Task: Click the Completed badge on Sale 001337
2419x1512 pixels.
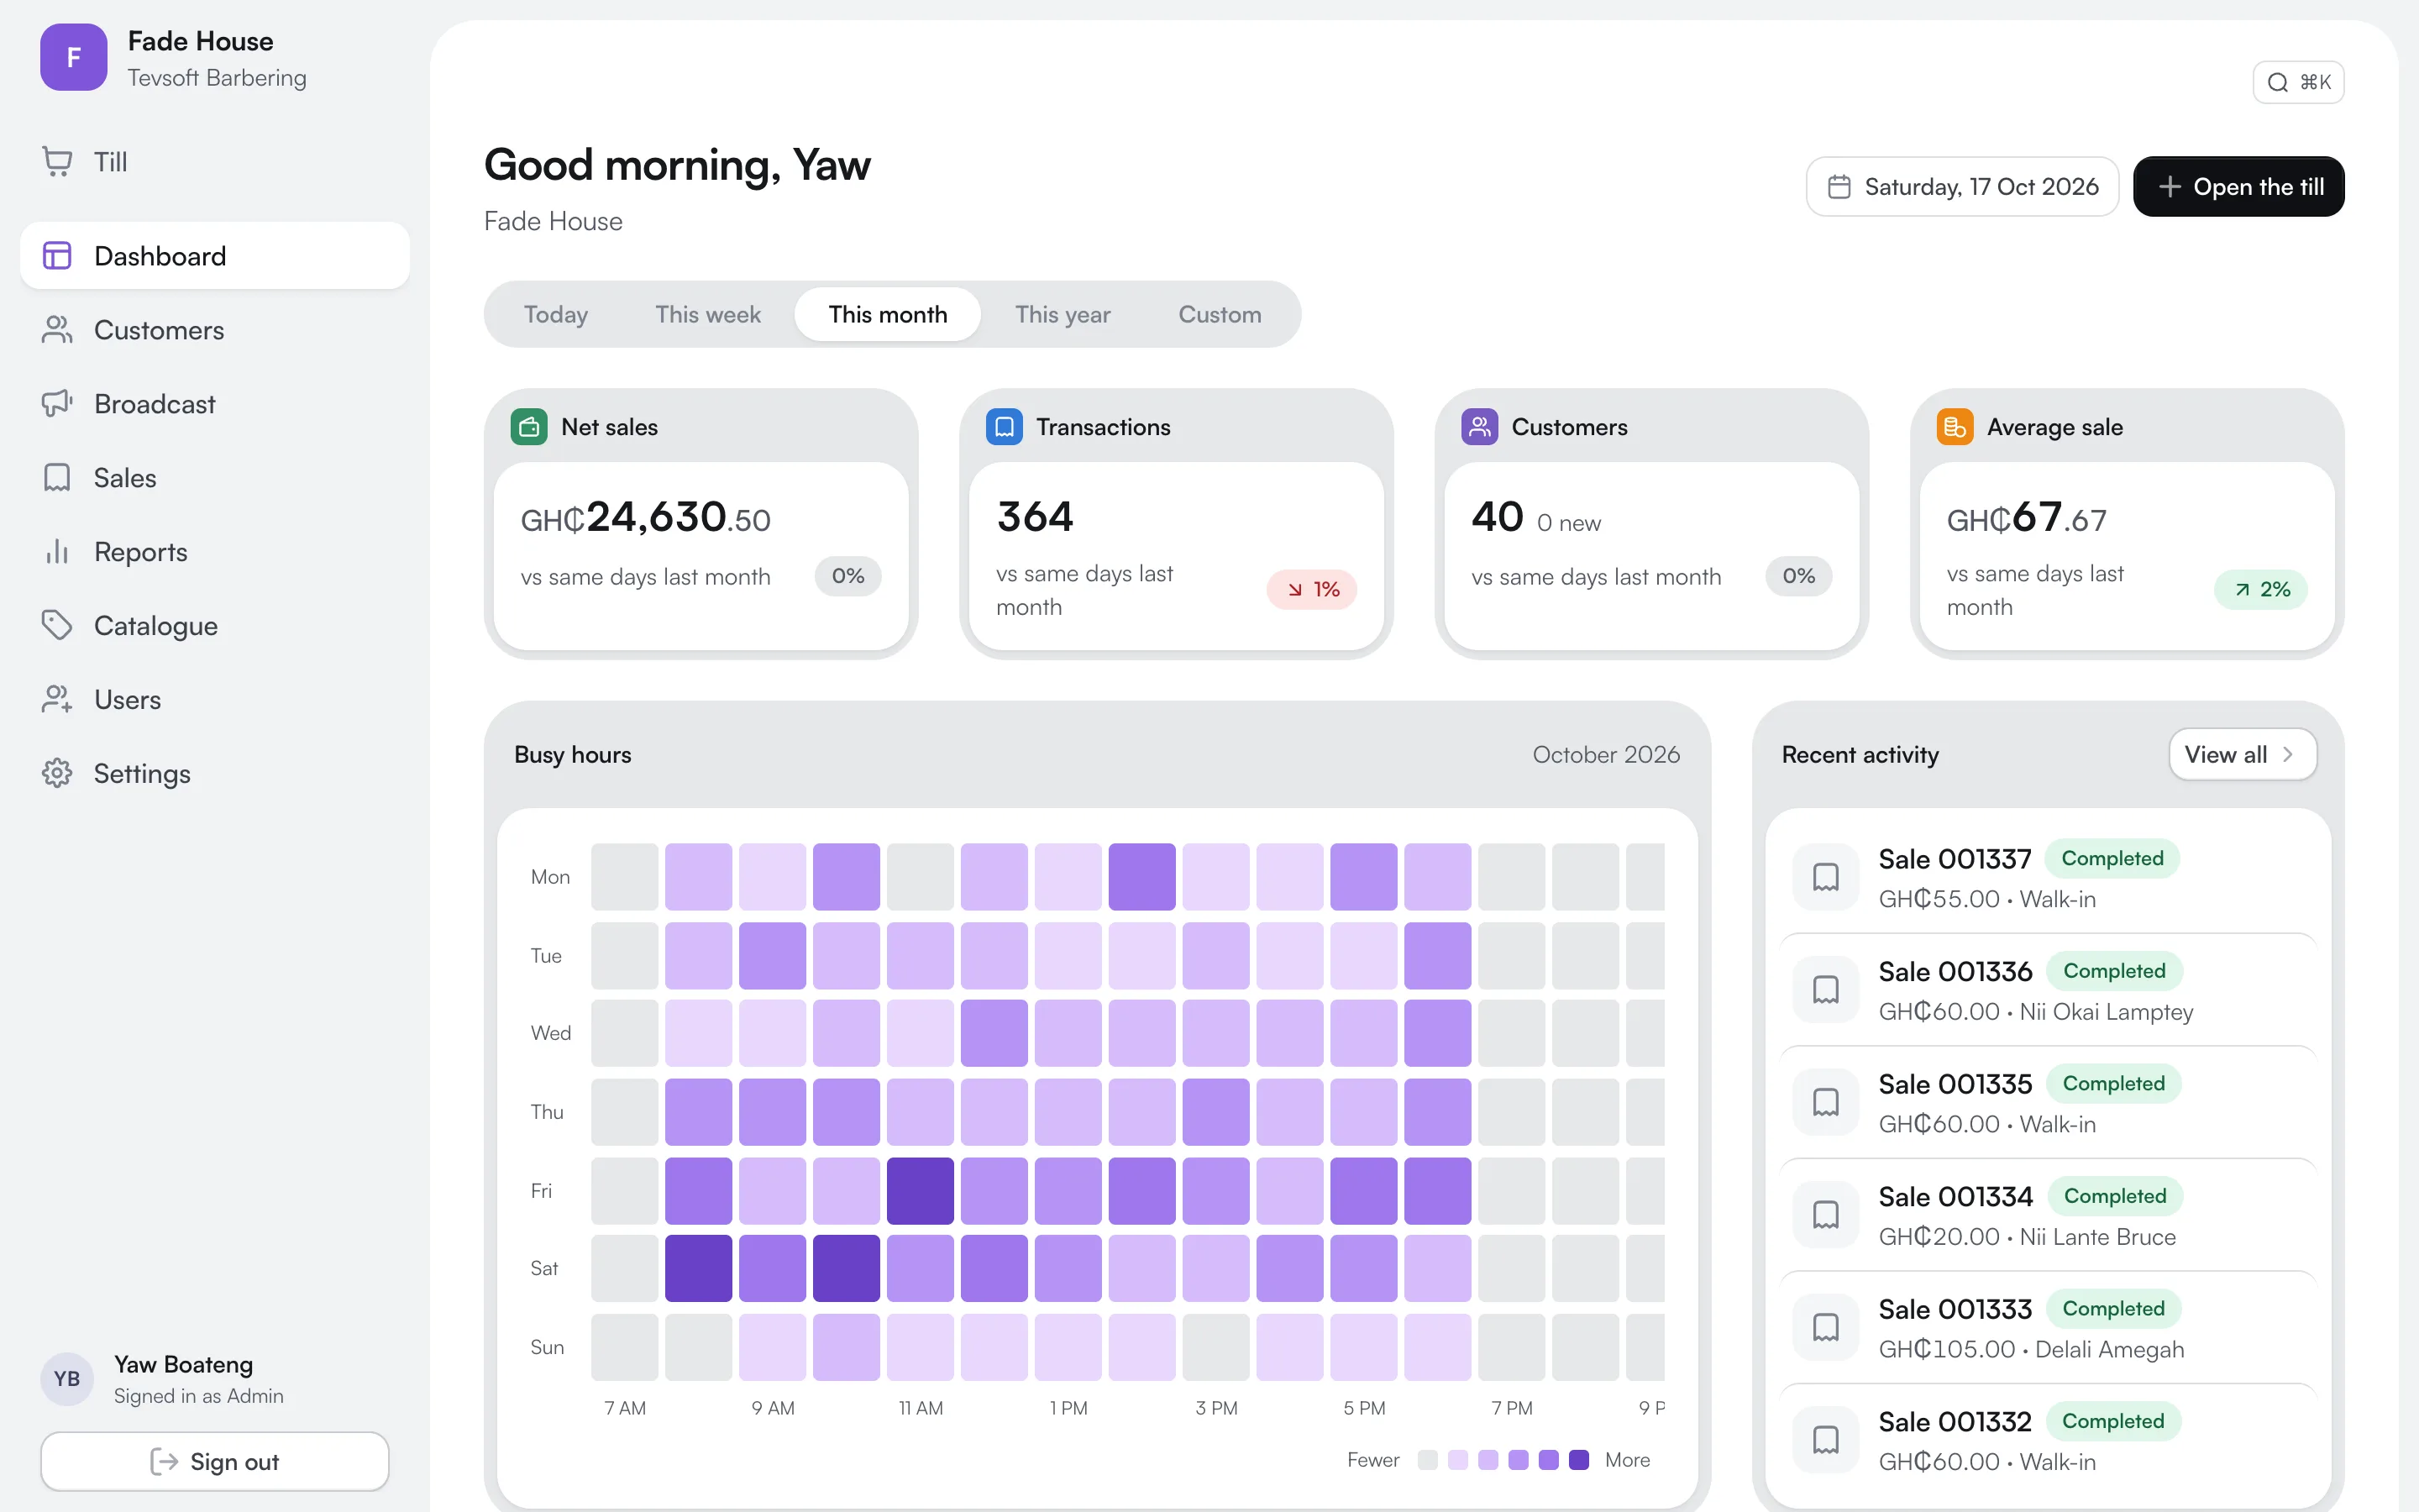Action: [x=2112, y=858]
